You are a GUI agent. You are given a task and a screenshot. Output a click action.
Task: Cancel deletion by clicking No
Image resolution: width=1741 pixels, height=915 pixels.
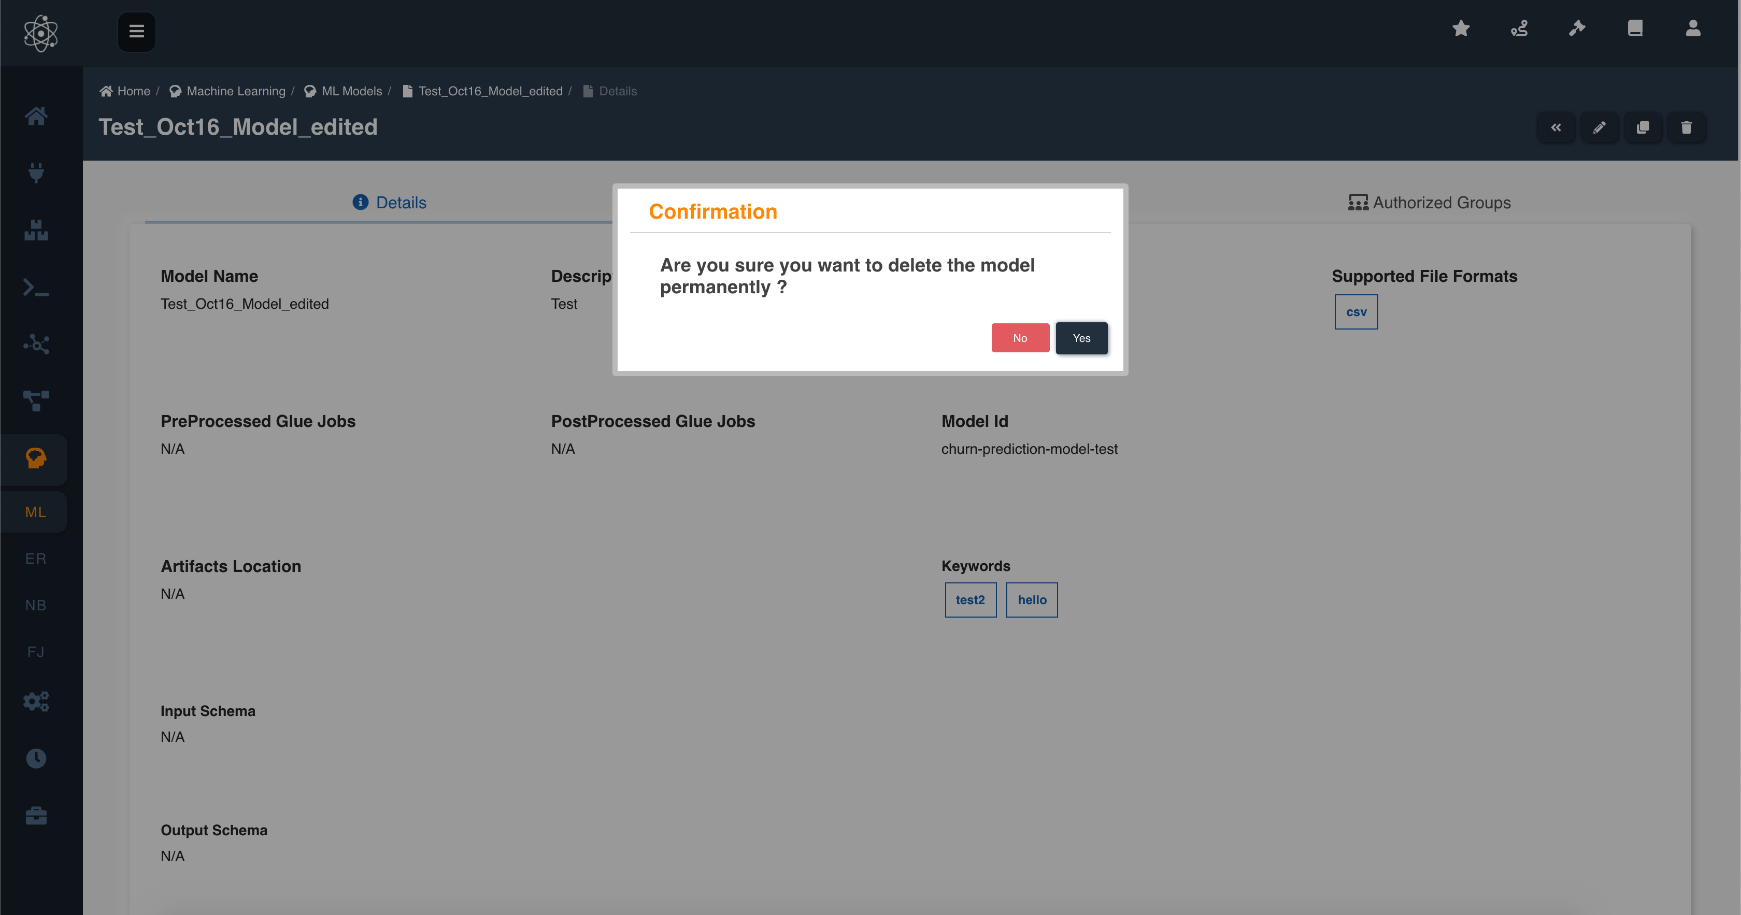pos(1020,338)
